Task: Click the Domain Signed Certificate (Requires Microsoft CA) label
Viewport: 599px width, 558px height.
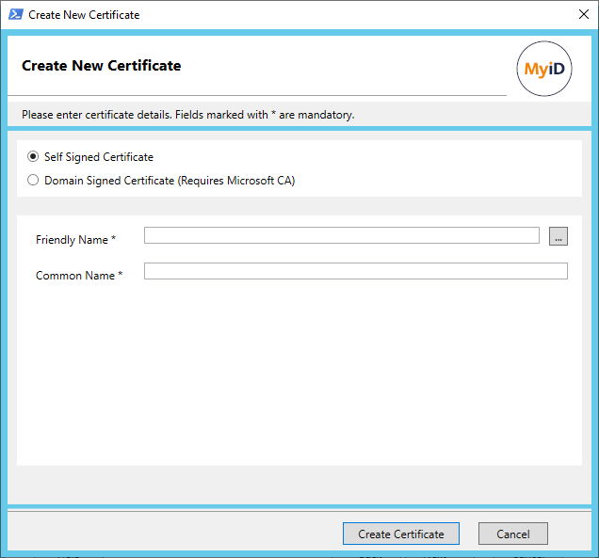Action: (170, 181)
